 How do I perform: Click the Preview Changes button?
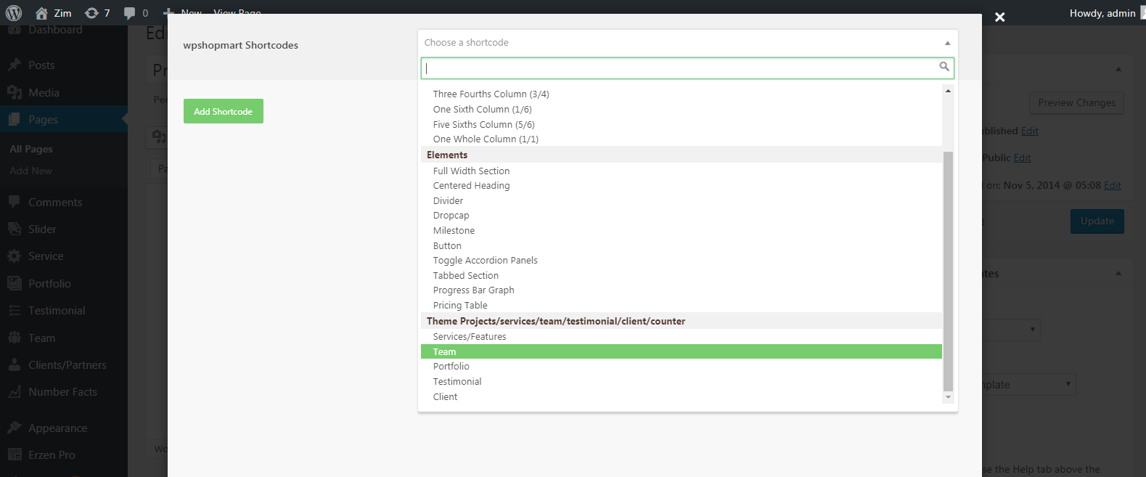(x=1077, y=102)
